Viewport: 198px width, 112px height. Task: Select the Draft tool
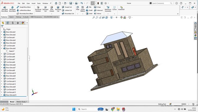(x=89, y=10)
